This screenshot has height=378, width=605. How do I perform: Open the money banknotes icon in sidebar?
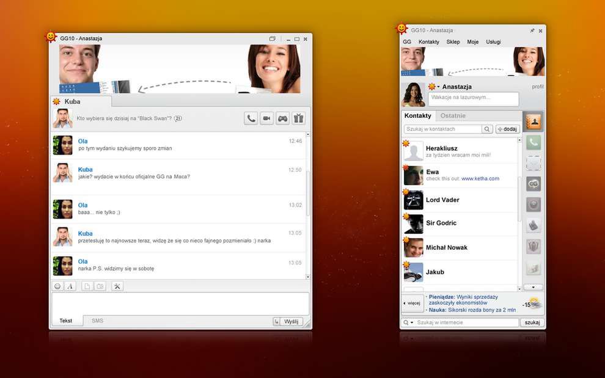tap(533, 267)
